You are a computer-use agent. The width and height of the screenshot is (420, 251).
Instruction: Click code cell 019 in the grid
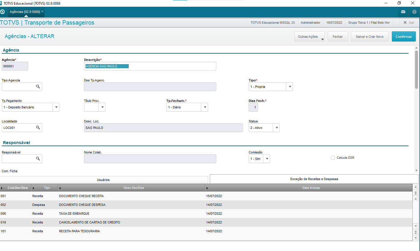pyautogui.click(x=3, y=222)
